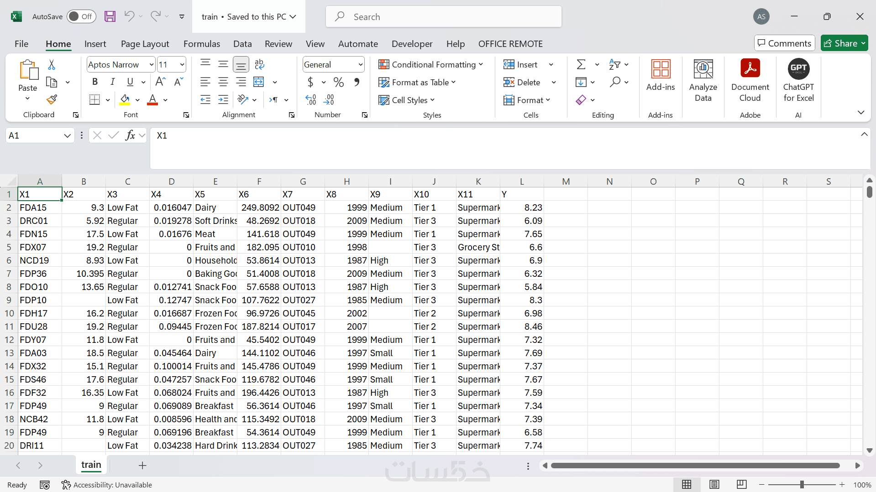
Task: Apply red font color
Action: 152,100
